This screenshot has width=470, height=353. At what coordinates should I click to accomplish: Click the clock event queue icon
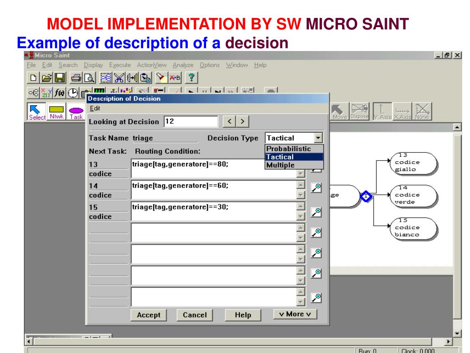coord(73,93)
